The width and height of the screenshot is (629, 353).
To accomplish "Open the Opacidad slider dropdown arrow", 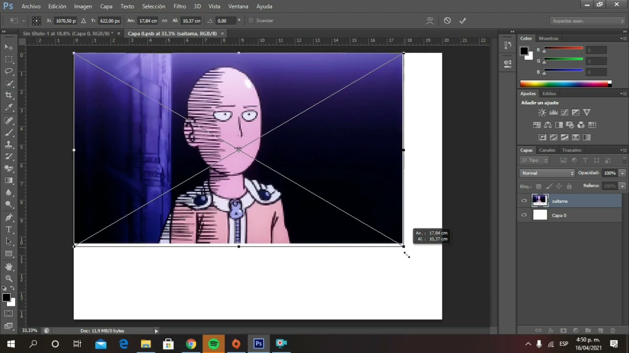I will pyautogui.click(x=622, y=173).
